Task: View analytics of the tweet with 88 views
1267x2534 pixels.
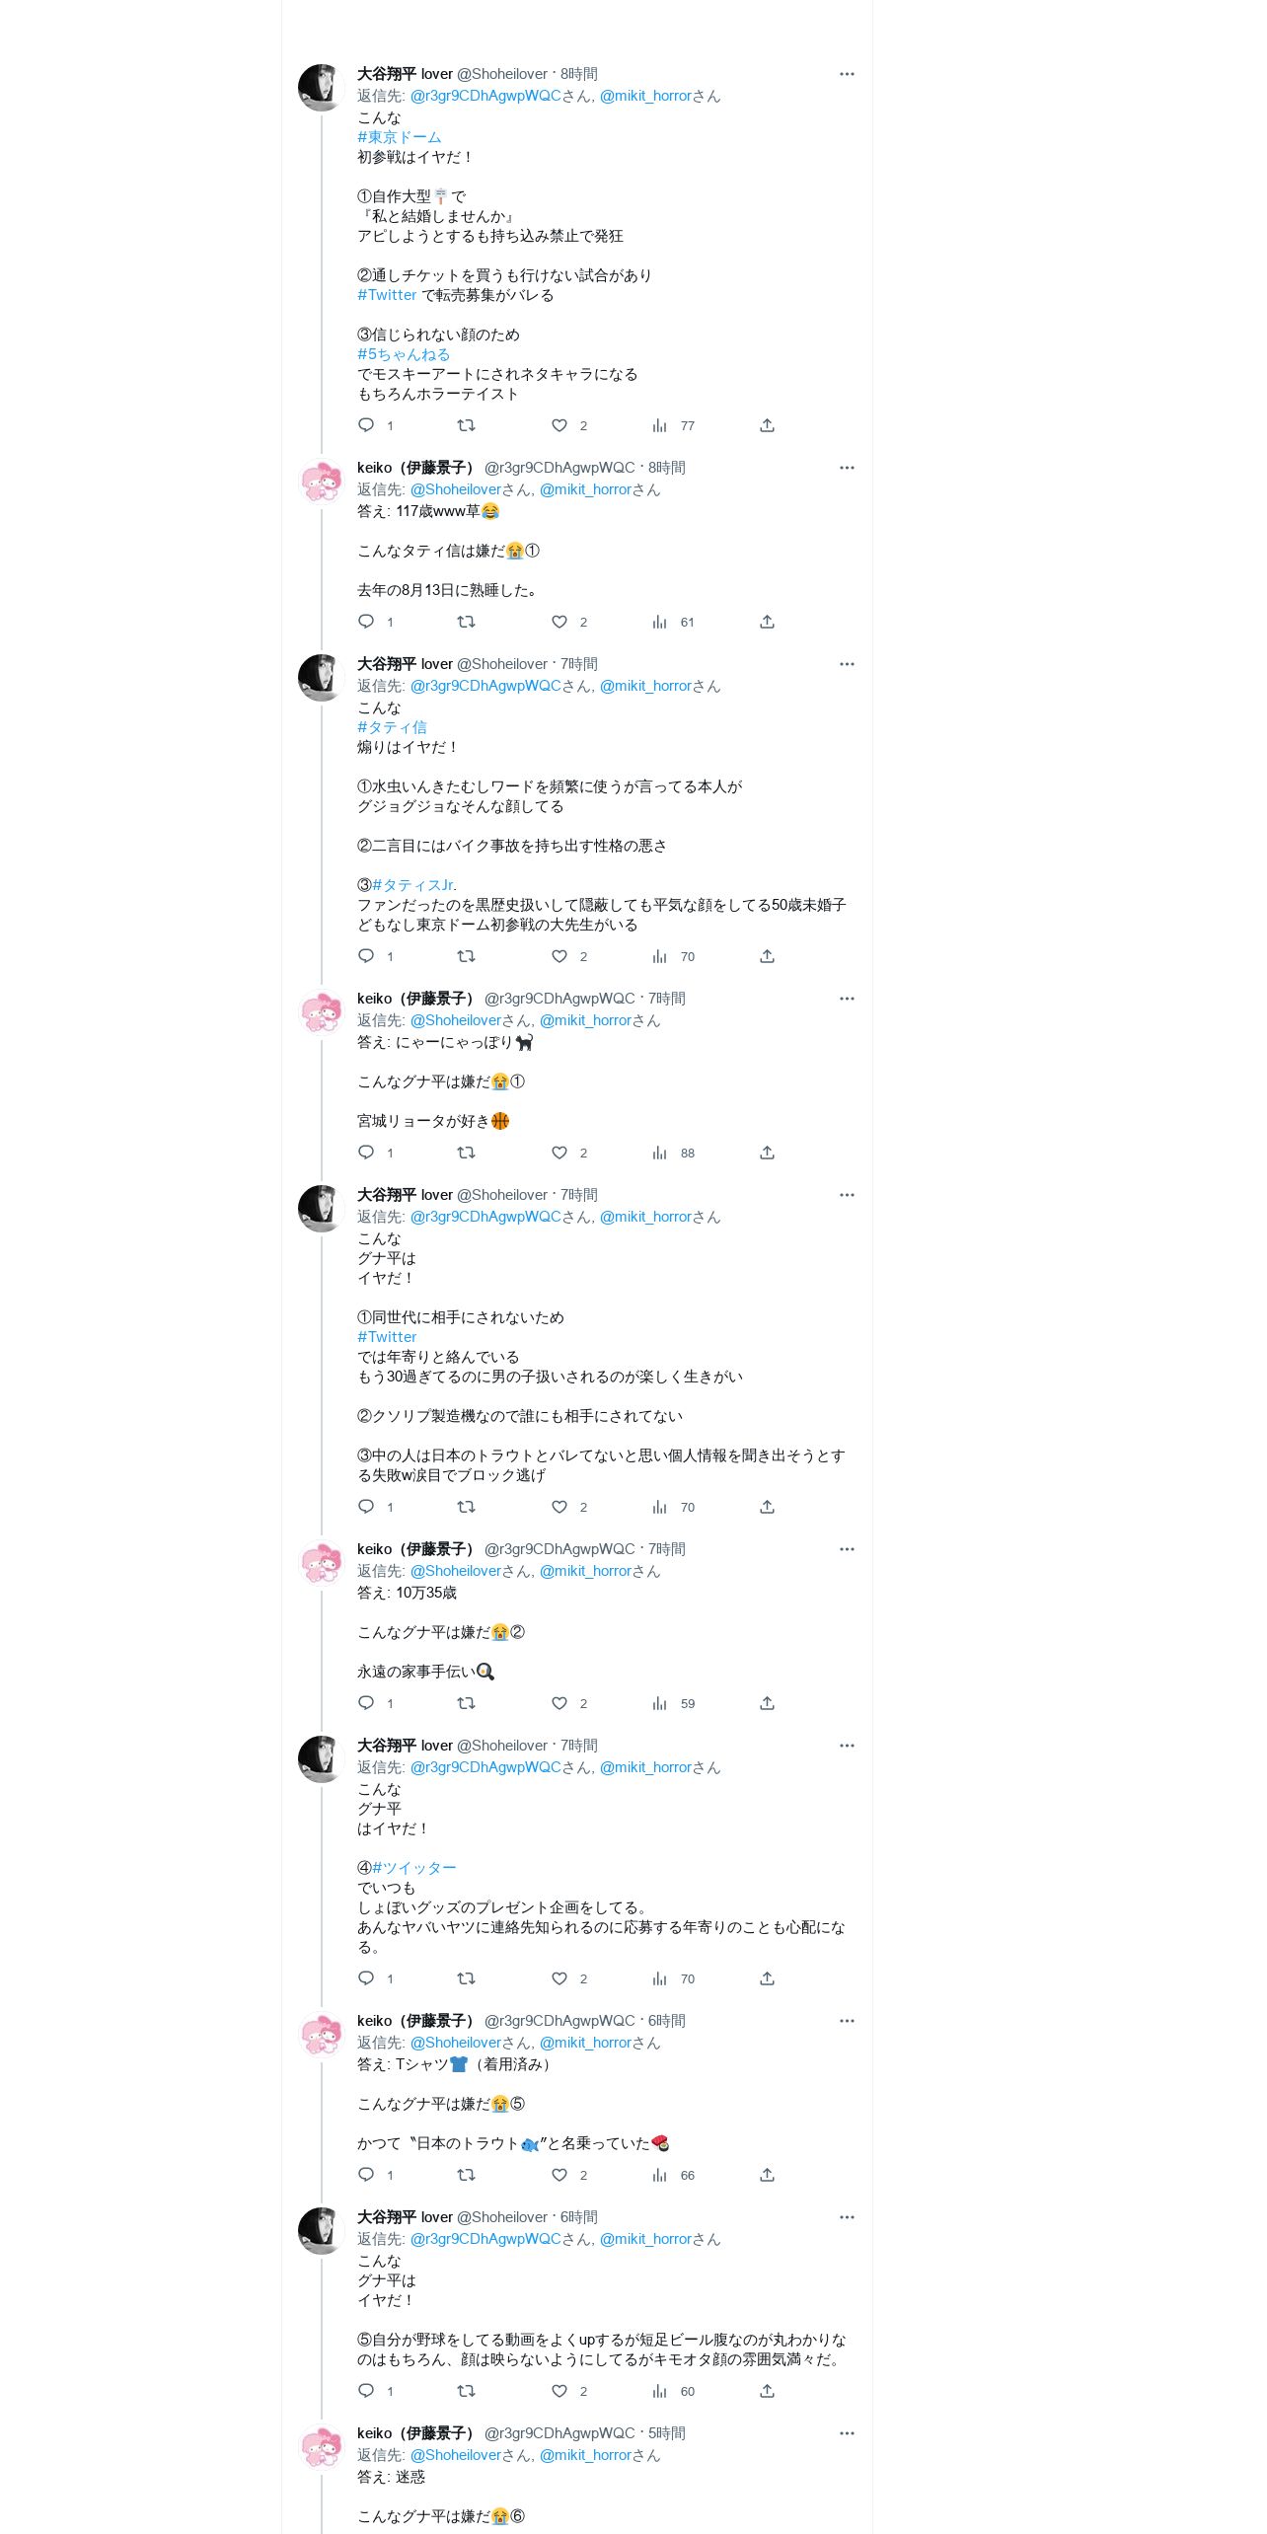Action: [x=673, y=1153]
